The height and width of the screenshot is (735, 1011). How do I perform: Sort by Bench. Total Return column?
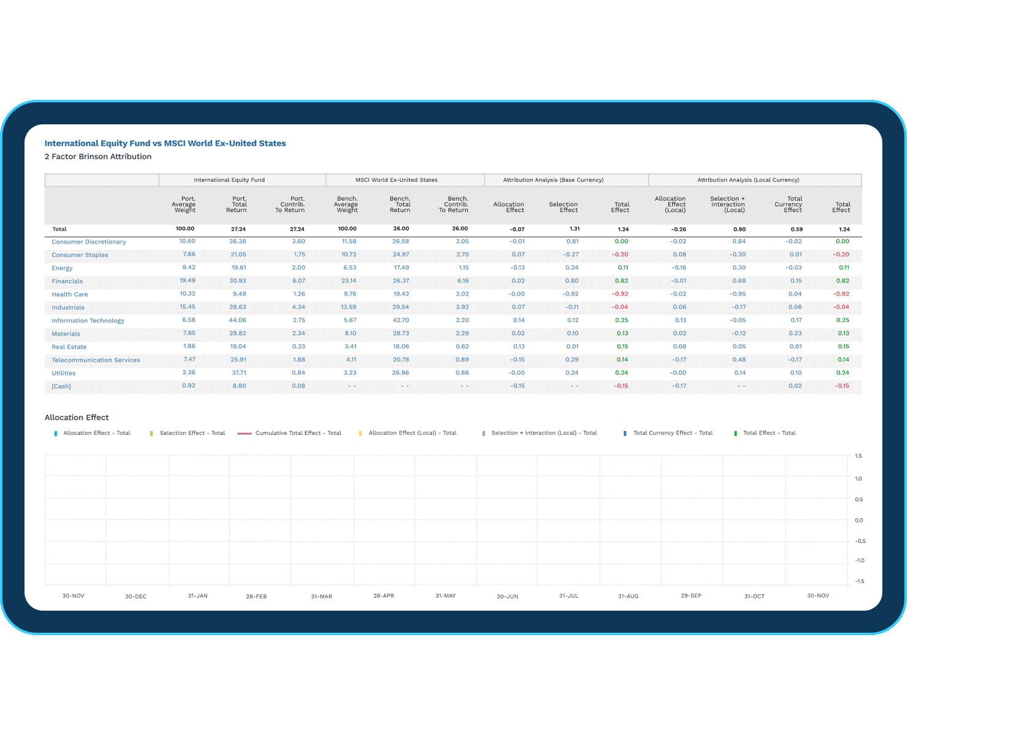click(400, 205)
